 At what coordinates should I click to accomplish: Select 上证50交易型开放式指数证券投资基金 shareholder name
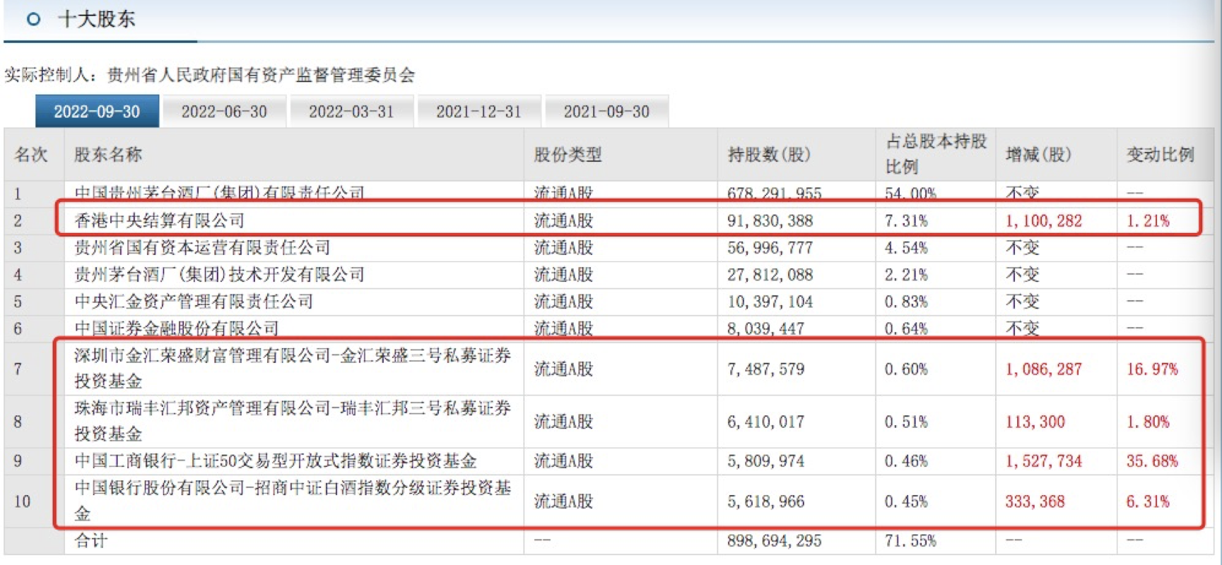276,461
